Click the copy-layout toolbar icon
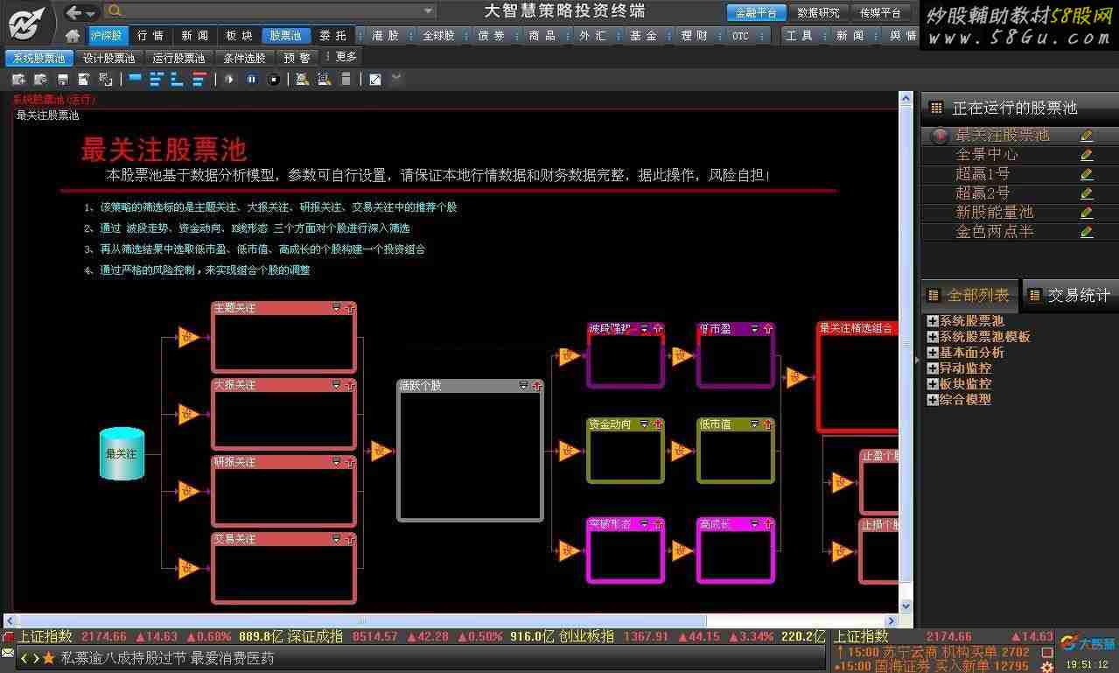 coord(105,79)
